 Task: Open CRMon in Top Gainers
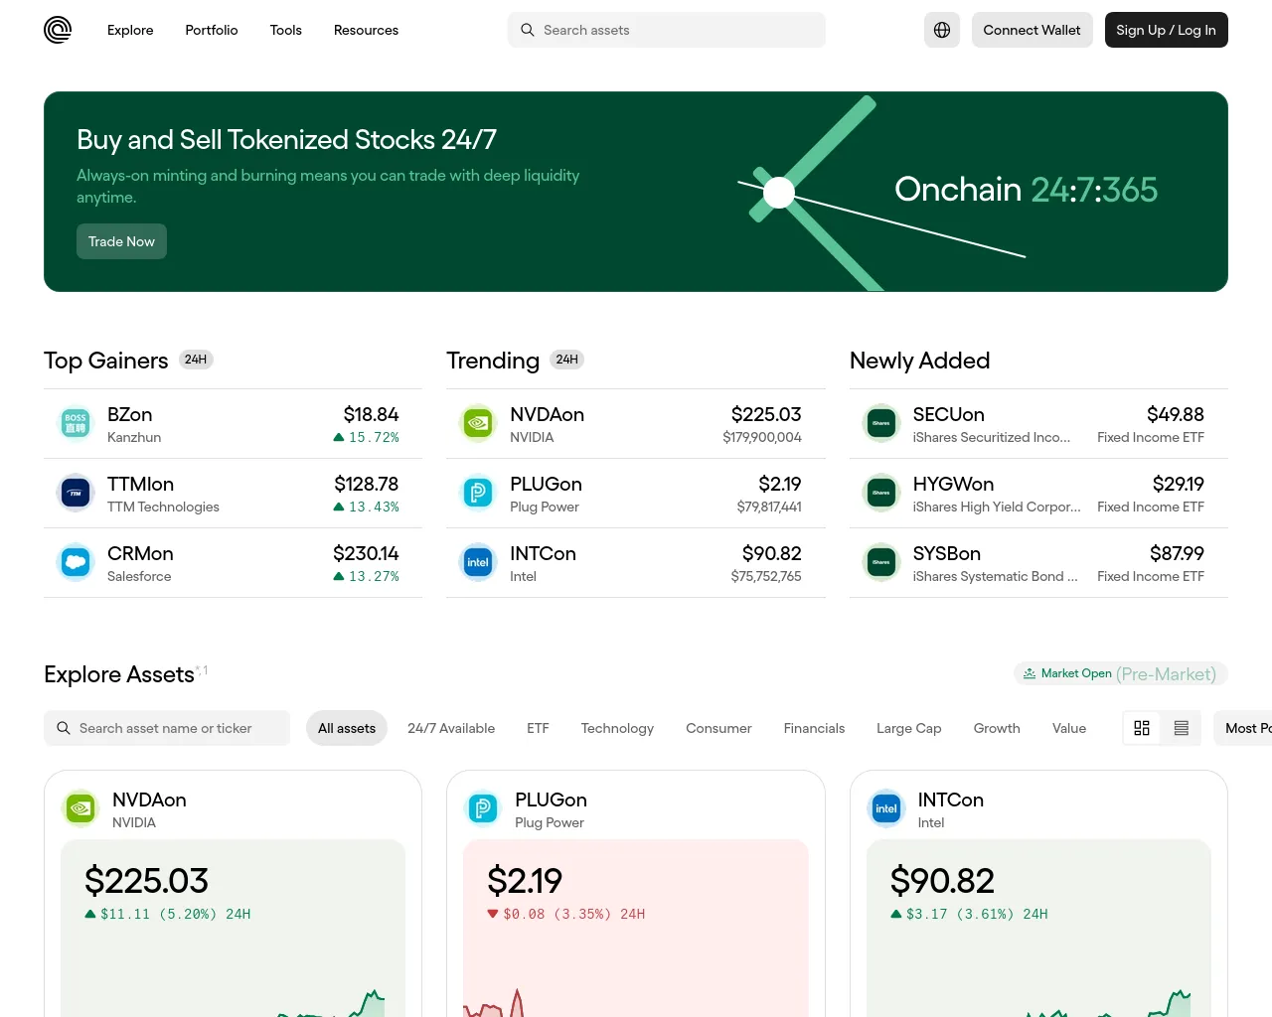(x=233, y=563)
